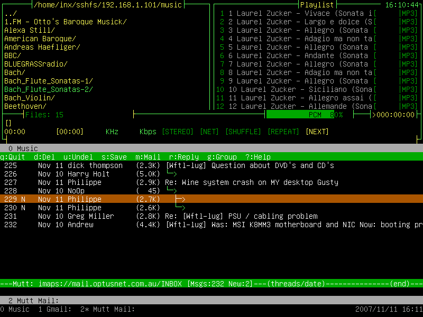The width and height of the screenshot is (423, 317).
Task: Click q:Quit in the Mutt menu
Action: [x=13, y=157]
